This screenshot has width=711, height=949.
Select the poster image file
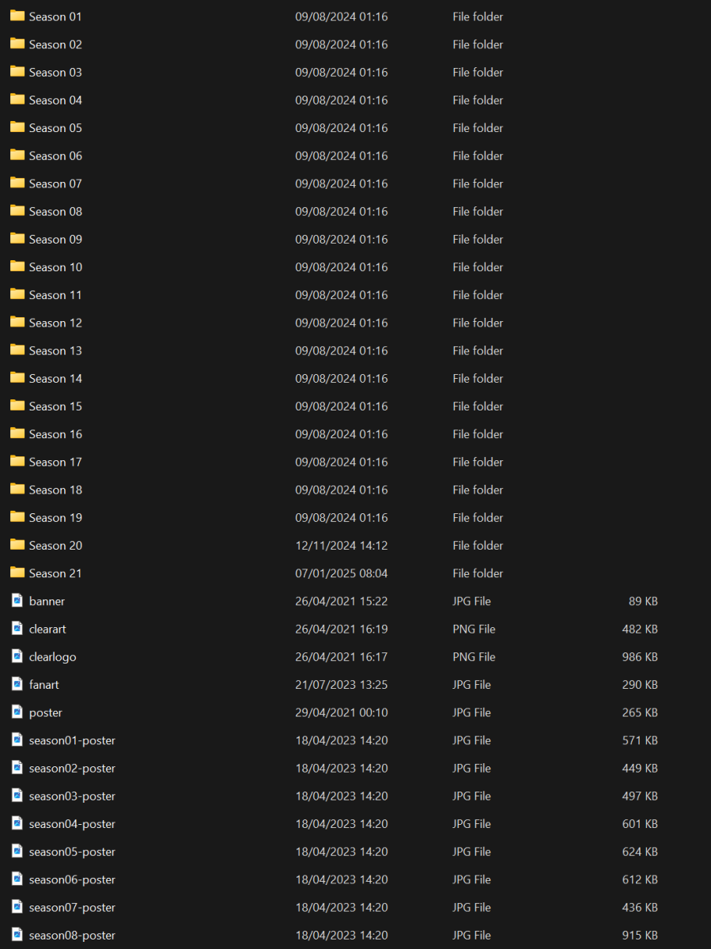pyautogui.click(x=45, y=712)
